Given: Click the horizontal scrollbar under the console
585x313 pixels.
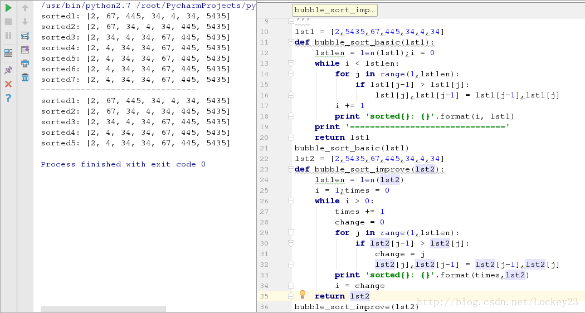Looking at the screenshot, I should pyautogui.click(x=103, y=309).
